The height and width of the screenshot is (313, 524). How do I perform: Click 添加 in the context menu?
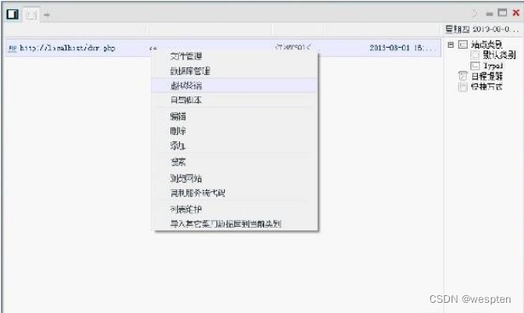[x=177, y=146]
